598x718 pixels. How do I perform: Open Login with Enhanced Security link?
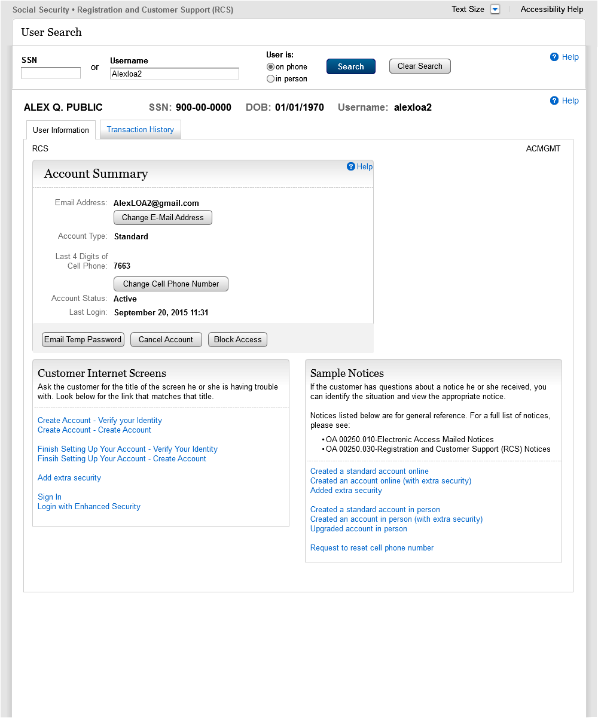[89, 506]
